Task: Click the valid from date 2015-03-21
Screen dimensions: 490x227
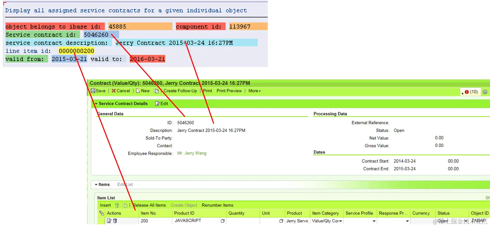Action: point(69,59)
